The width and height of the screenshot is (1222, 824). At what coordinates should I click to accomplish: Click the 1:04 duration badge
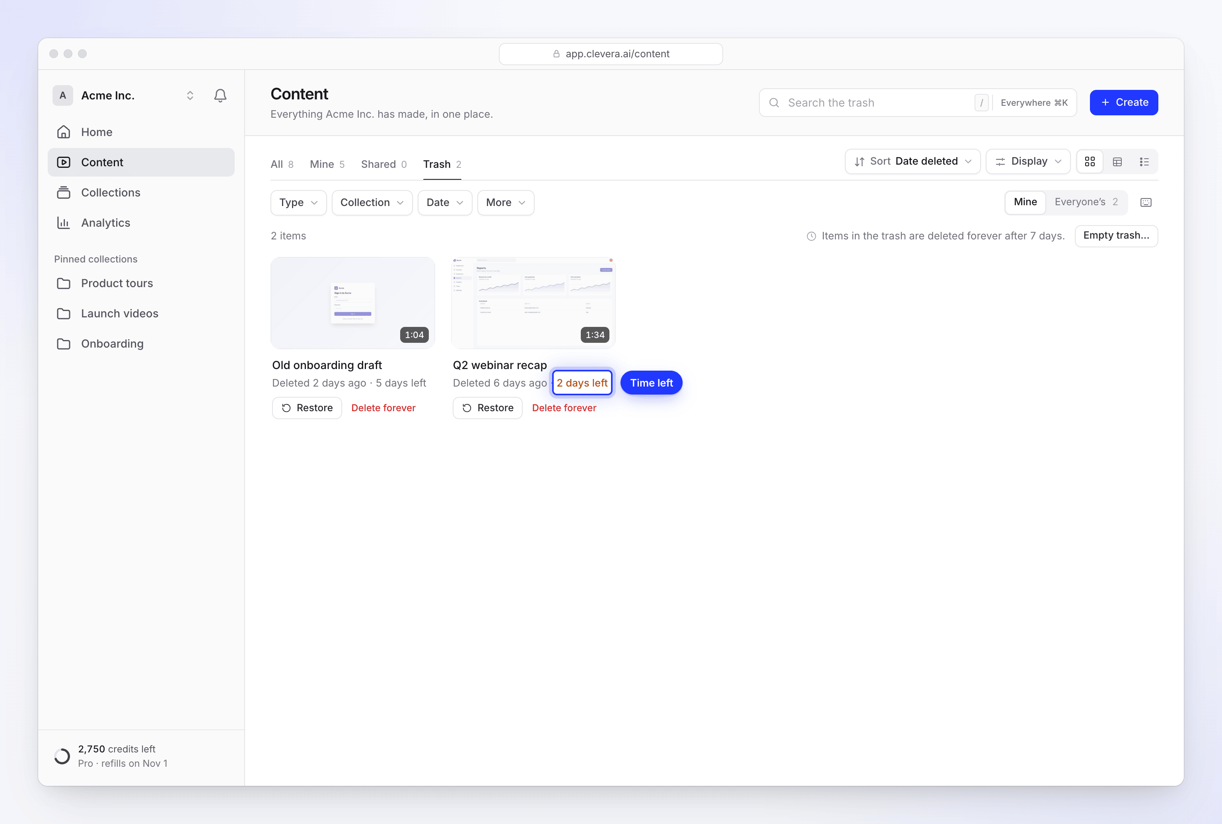[414, 335]
